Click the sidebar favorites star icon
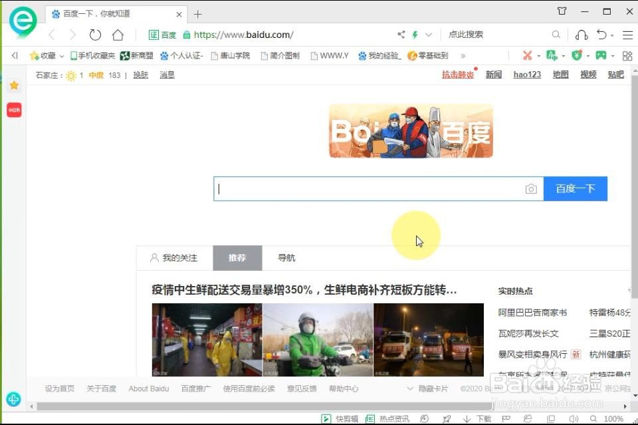Image resolution: width=638 pixels, height=425 pixels. [14, 86]
